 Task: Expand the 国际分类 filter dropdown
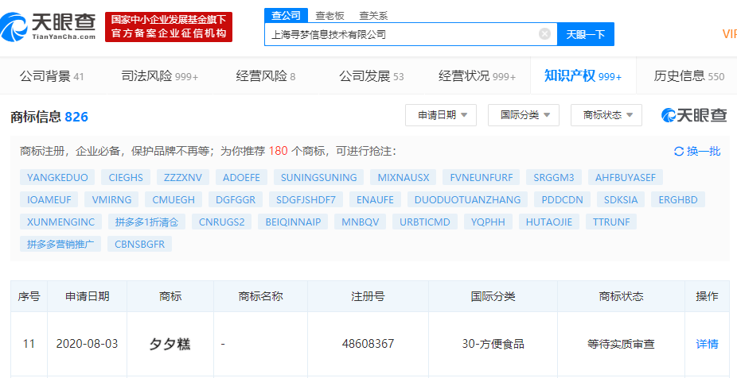524,115
